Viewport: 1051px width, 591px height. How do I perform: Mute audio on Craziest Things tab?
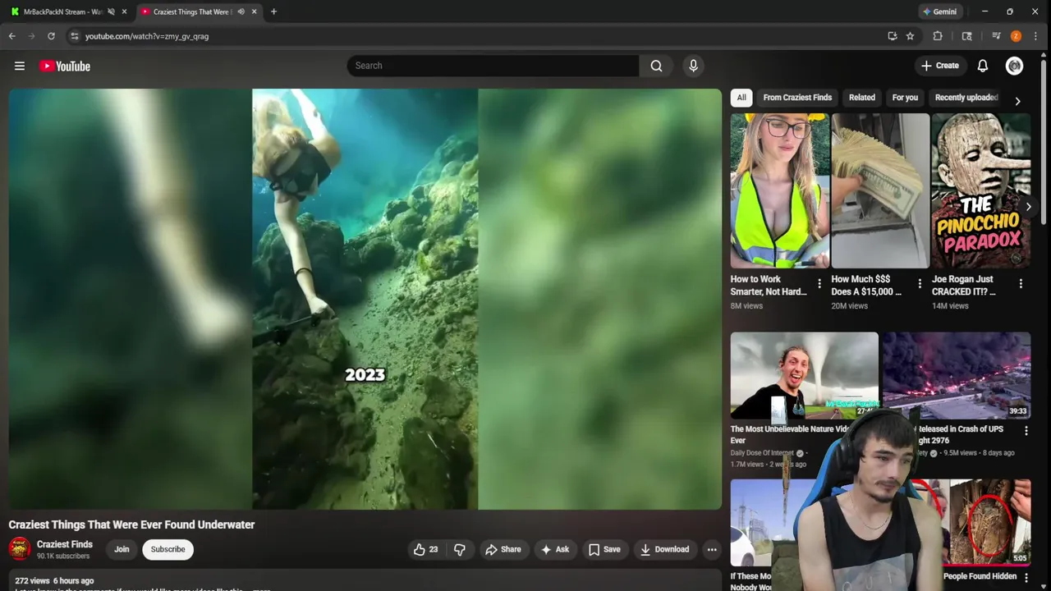point(241,11)
